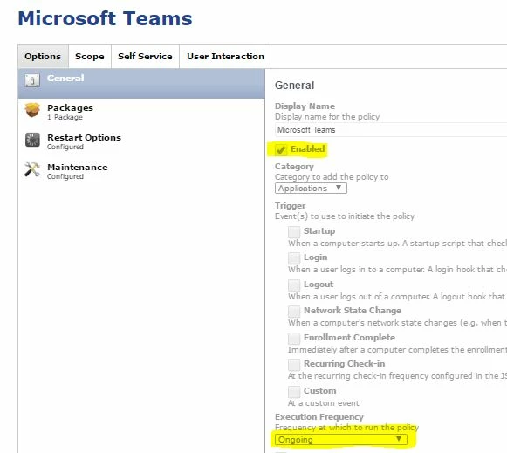Click 'Configured' under Maintenance
Screen dimensions: 507x453
(x=65, y=176)
